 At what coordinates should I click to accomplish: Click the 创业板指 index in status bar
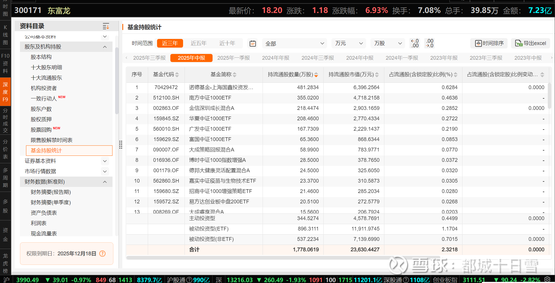(x=445, y=280)
